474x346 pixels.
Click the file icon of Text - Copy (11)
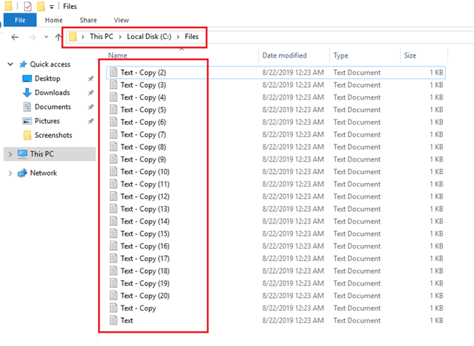click(x=114, y=184)
